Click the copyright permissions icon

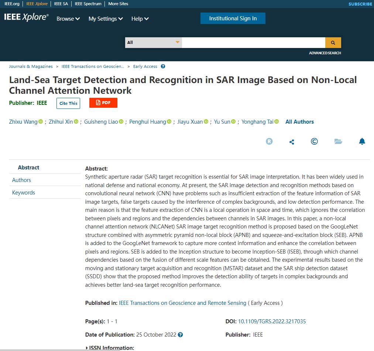click(x=314, y=141)
